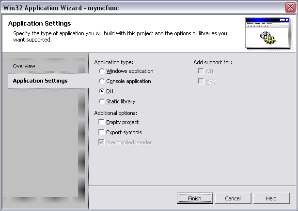Switch to Application Settings sidebar tab
Screen dimensions: 298x211
coord(40,81)
